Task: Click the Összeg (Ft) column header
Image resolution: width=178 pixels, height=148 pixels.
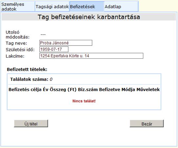Action: (x=63, y=90)
